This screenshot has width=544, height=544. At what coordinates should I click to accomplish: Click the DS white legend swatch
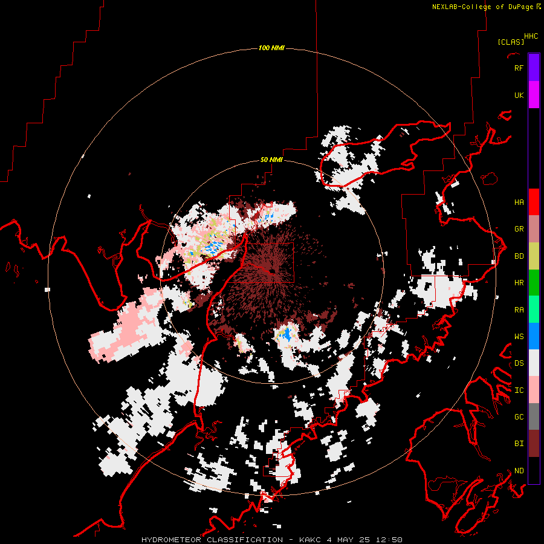pyautogui.click(x=534, y=363)
